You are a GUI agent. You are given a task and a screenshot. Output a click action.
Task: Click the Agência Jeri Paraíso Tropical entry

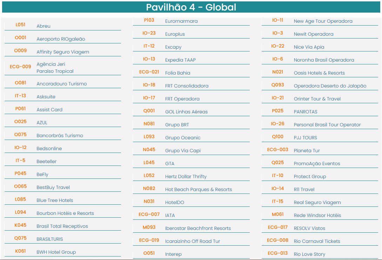pos(55,68)
